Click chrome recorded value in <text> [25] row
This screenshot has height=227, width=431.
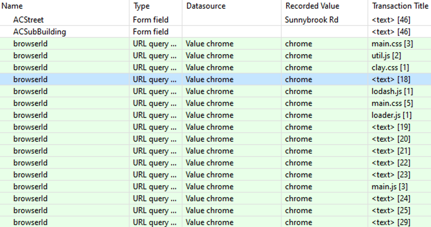tap(298, 210)
